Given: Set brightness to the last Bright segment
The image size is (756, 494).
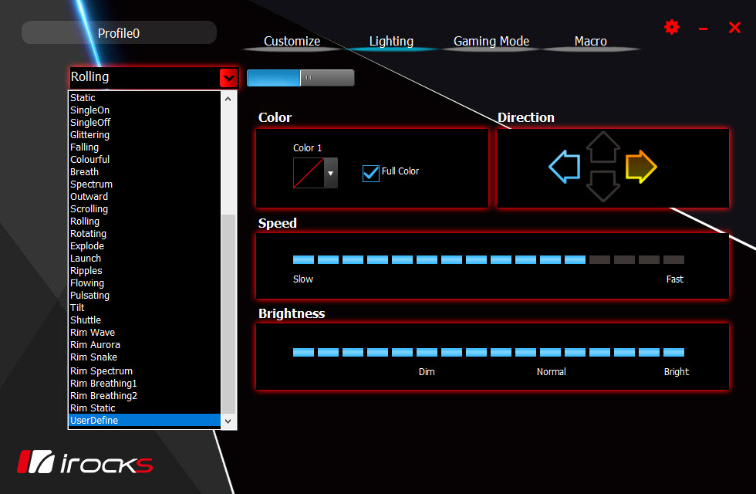Looking at the screenshot, I should 673,352.
